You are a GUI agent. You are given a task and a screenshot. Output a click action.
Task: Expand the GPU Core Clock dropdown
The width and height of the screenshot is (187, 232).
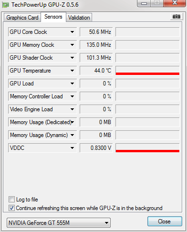[x=72, y=32]
